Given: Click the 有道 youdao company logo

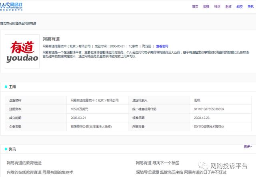Looking at the screenshot, I should [22, 51].
